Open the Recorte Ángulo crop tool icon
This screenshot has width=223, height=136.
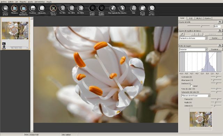click(x=143, y=8)
